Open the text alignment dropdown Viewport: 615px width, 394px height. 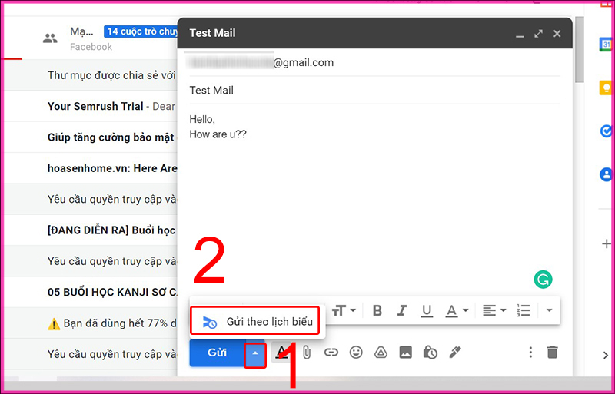(x=494, y=311)
